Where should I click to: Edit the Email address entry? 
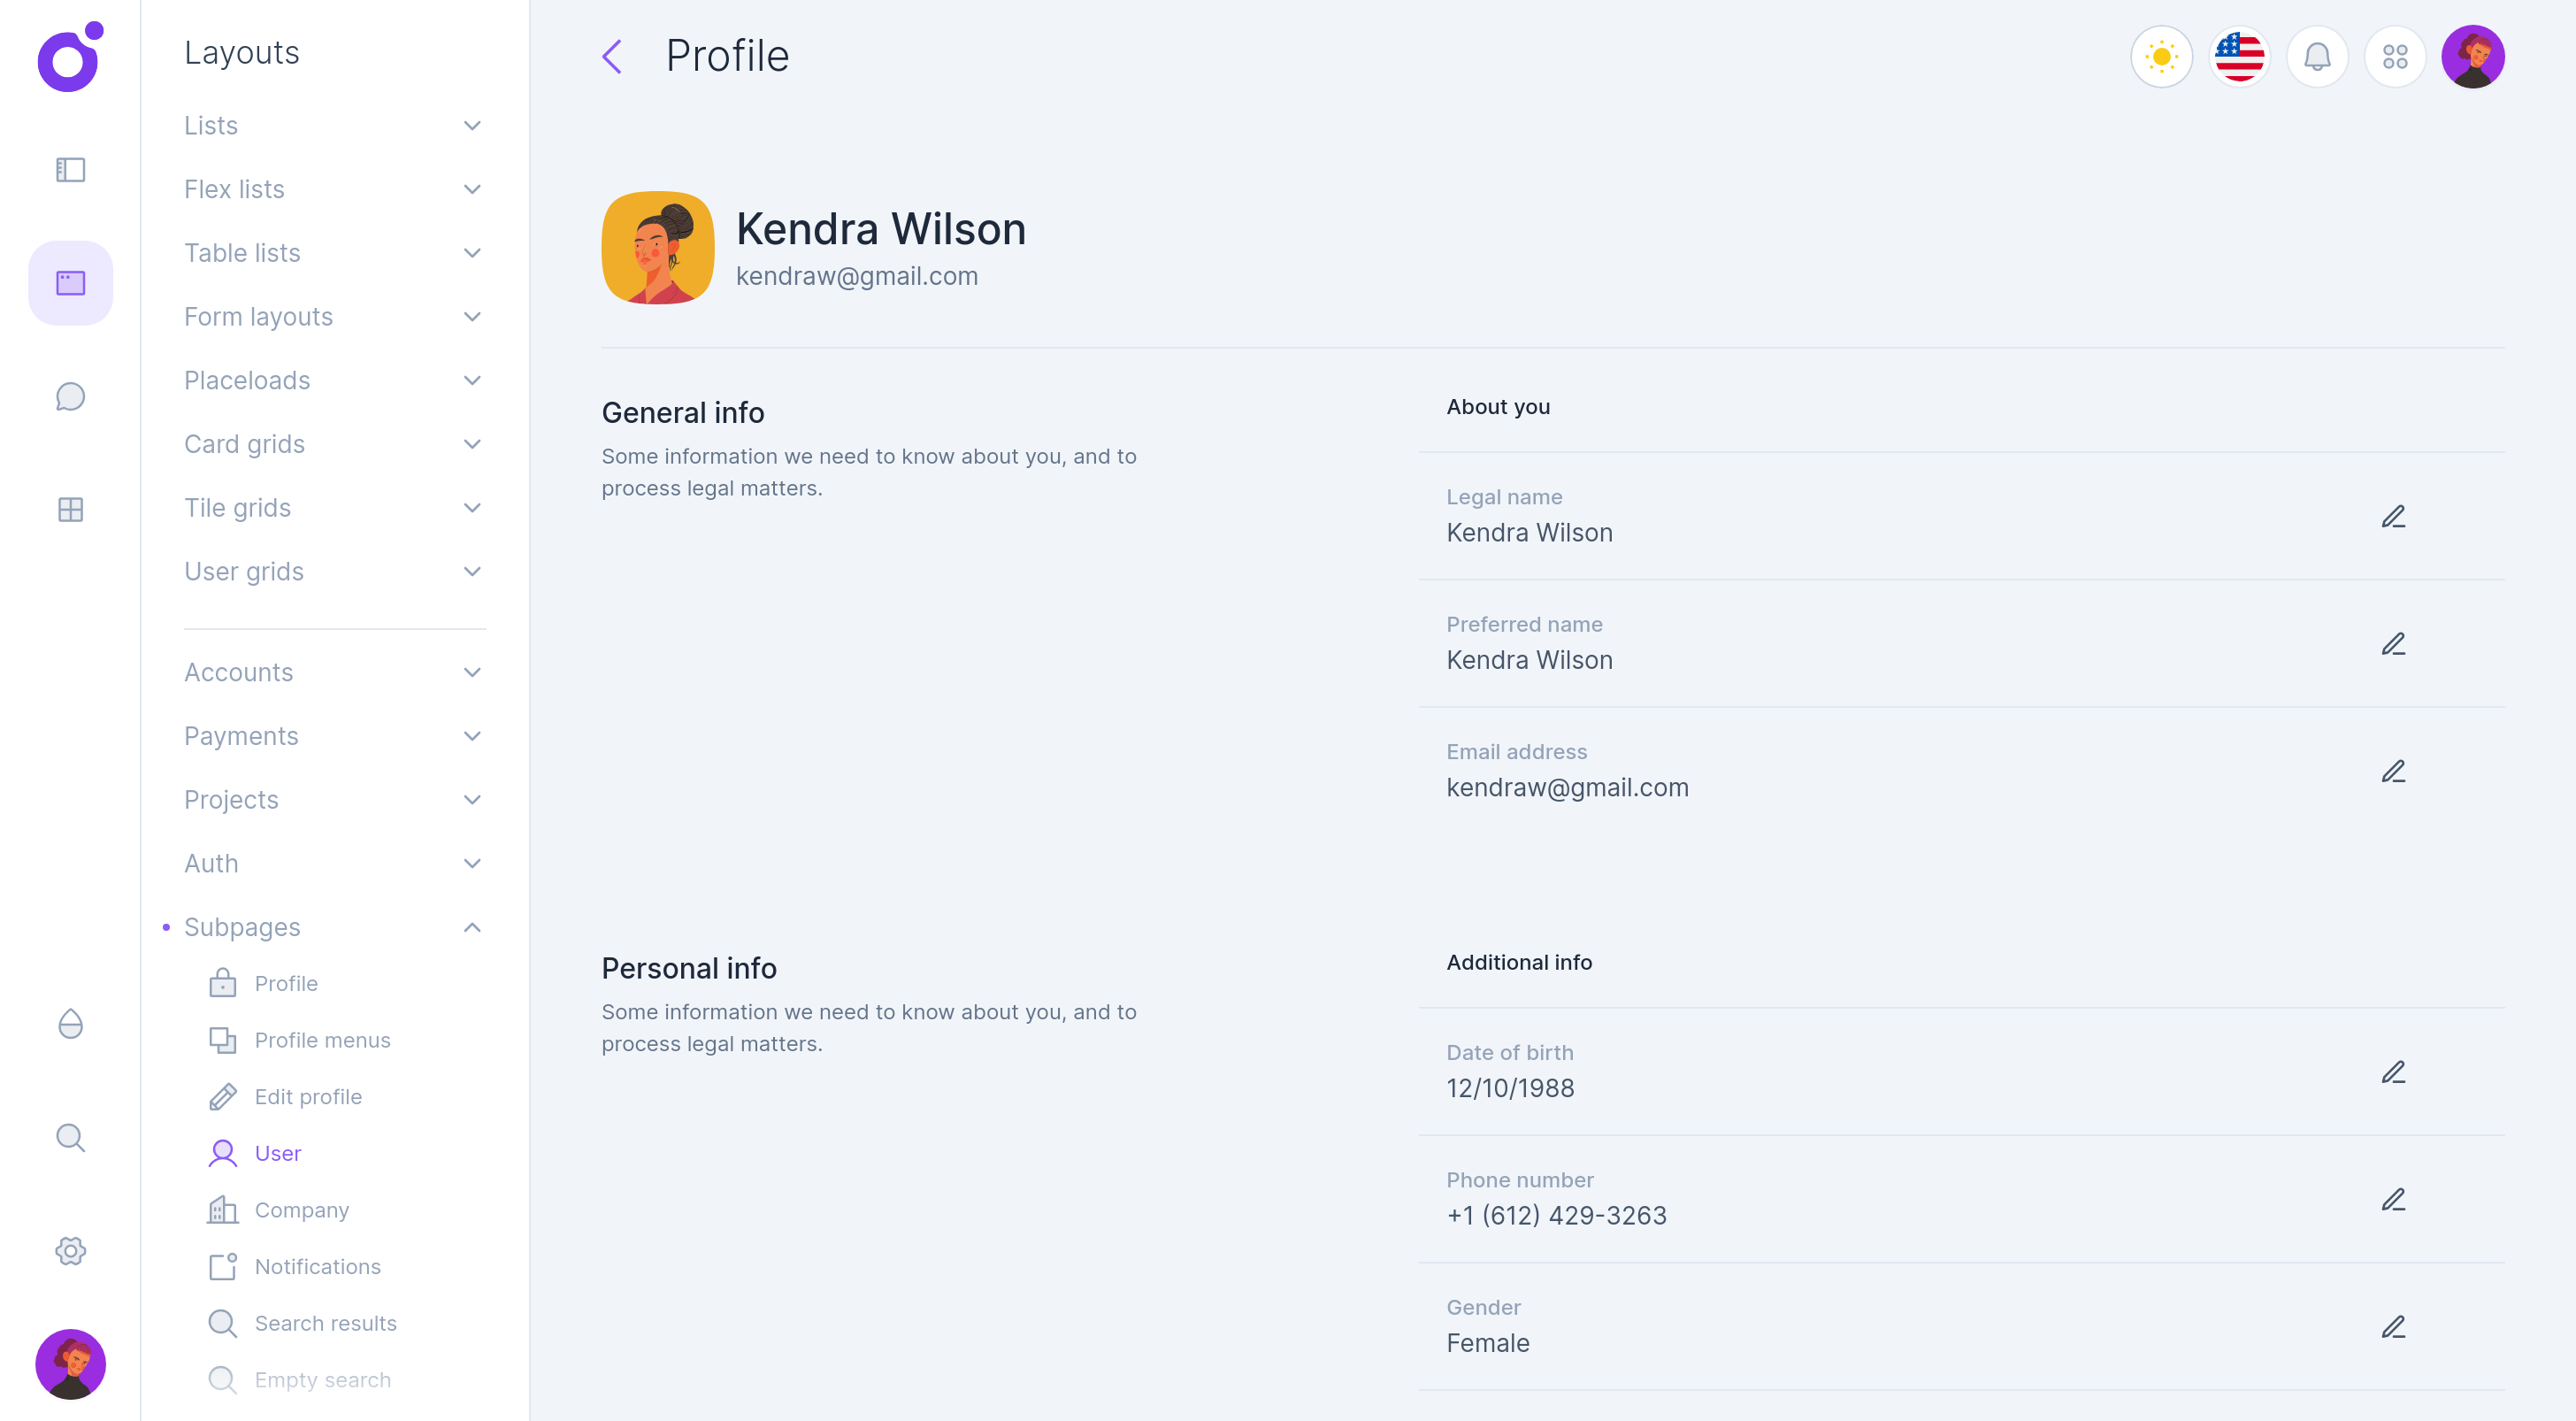pos(2393,772)
